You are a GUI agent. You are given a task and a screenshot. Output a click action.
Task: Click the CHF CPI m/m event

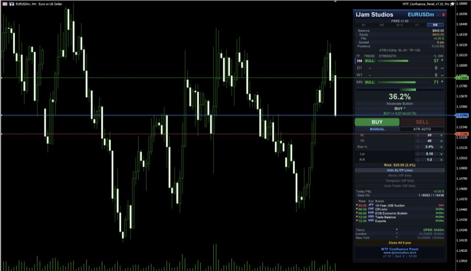[399, 210]
